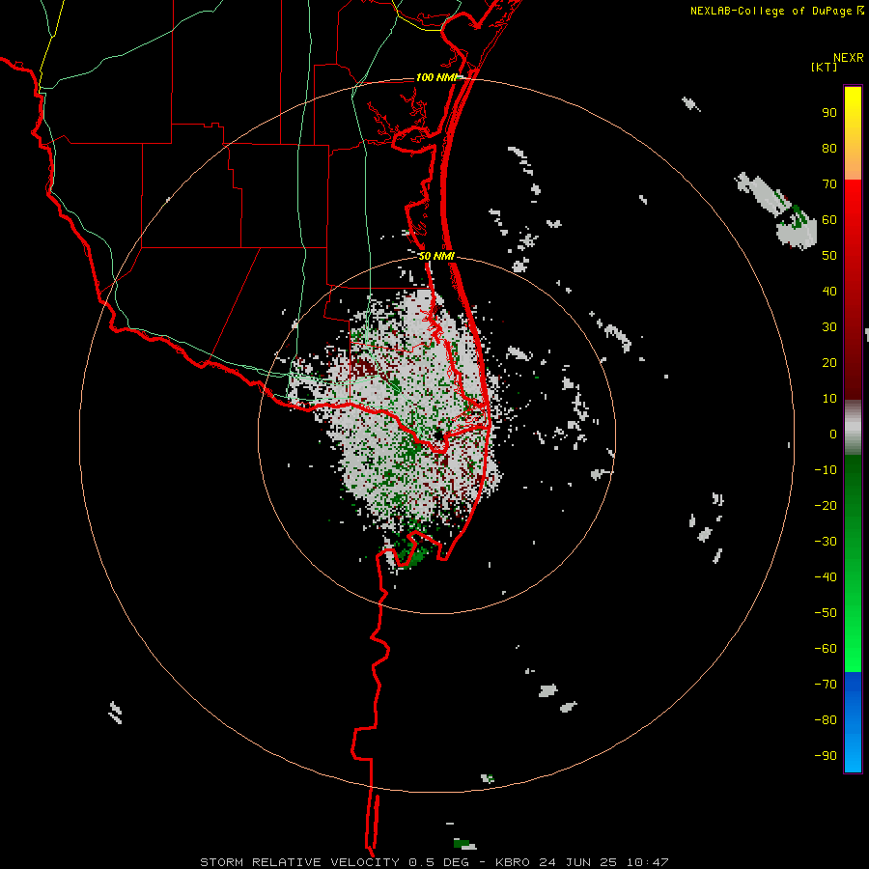Viewport: 869px width, 869px height.
Task: Select the -30 value on the velocity scale
Action: tap(826, 542)
